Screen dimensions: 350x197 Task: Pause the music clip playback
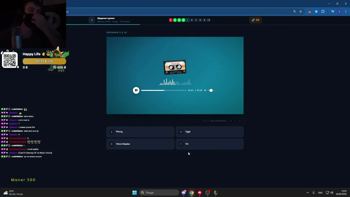coord(136,90)
